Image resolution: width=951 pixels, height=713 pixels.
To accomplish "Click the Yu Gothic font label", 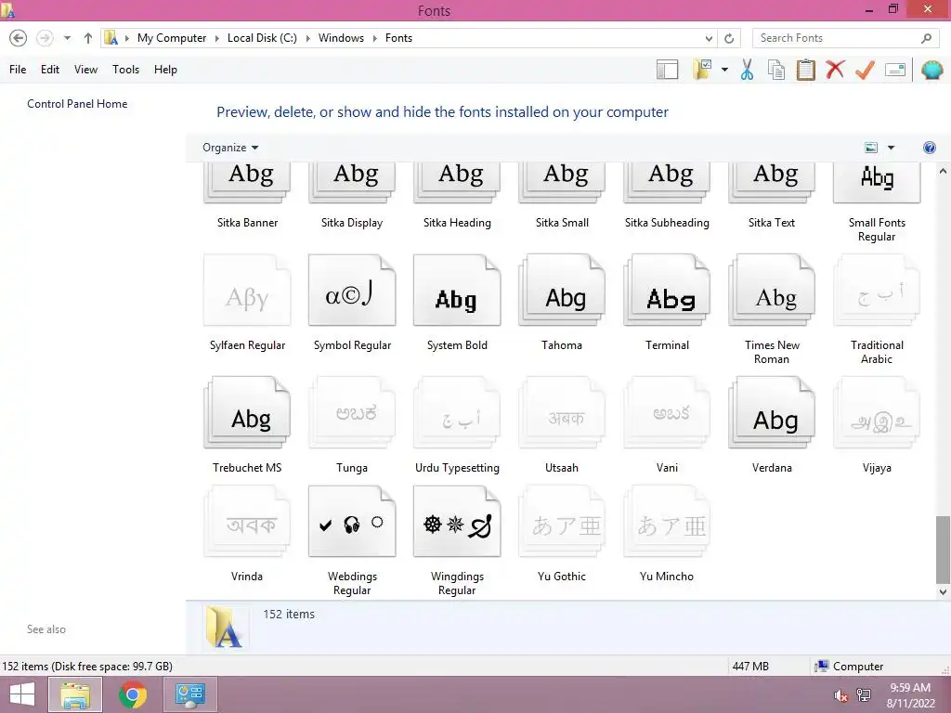I will (x=562, y=576).
